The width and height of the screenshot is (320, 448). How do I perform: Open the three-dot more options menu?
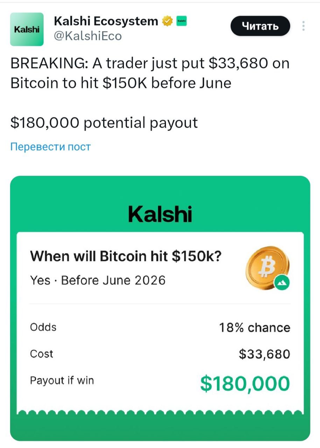[303, 26]
